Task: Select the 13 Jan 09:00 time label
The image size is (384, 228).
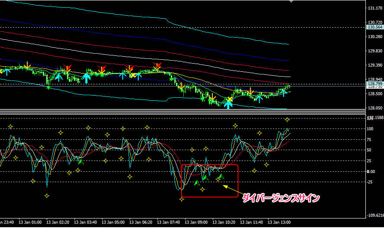Action: coord(196,222)
